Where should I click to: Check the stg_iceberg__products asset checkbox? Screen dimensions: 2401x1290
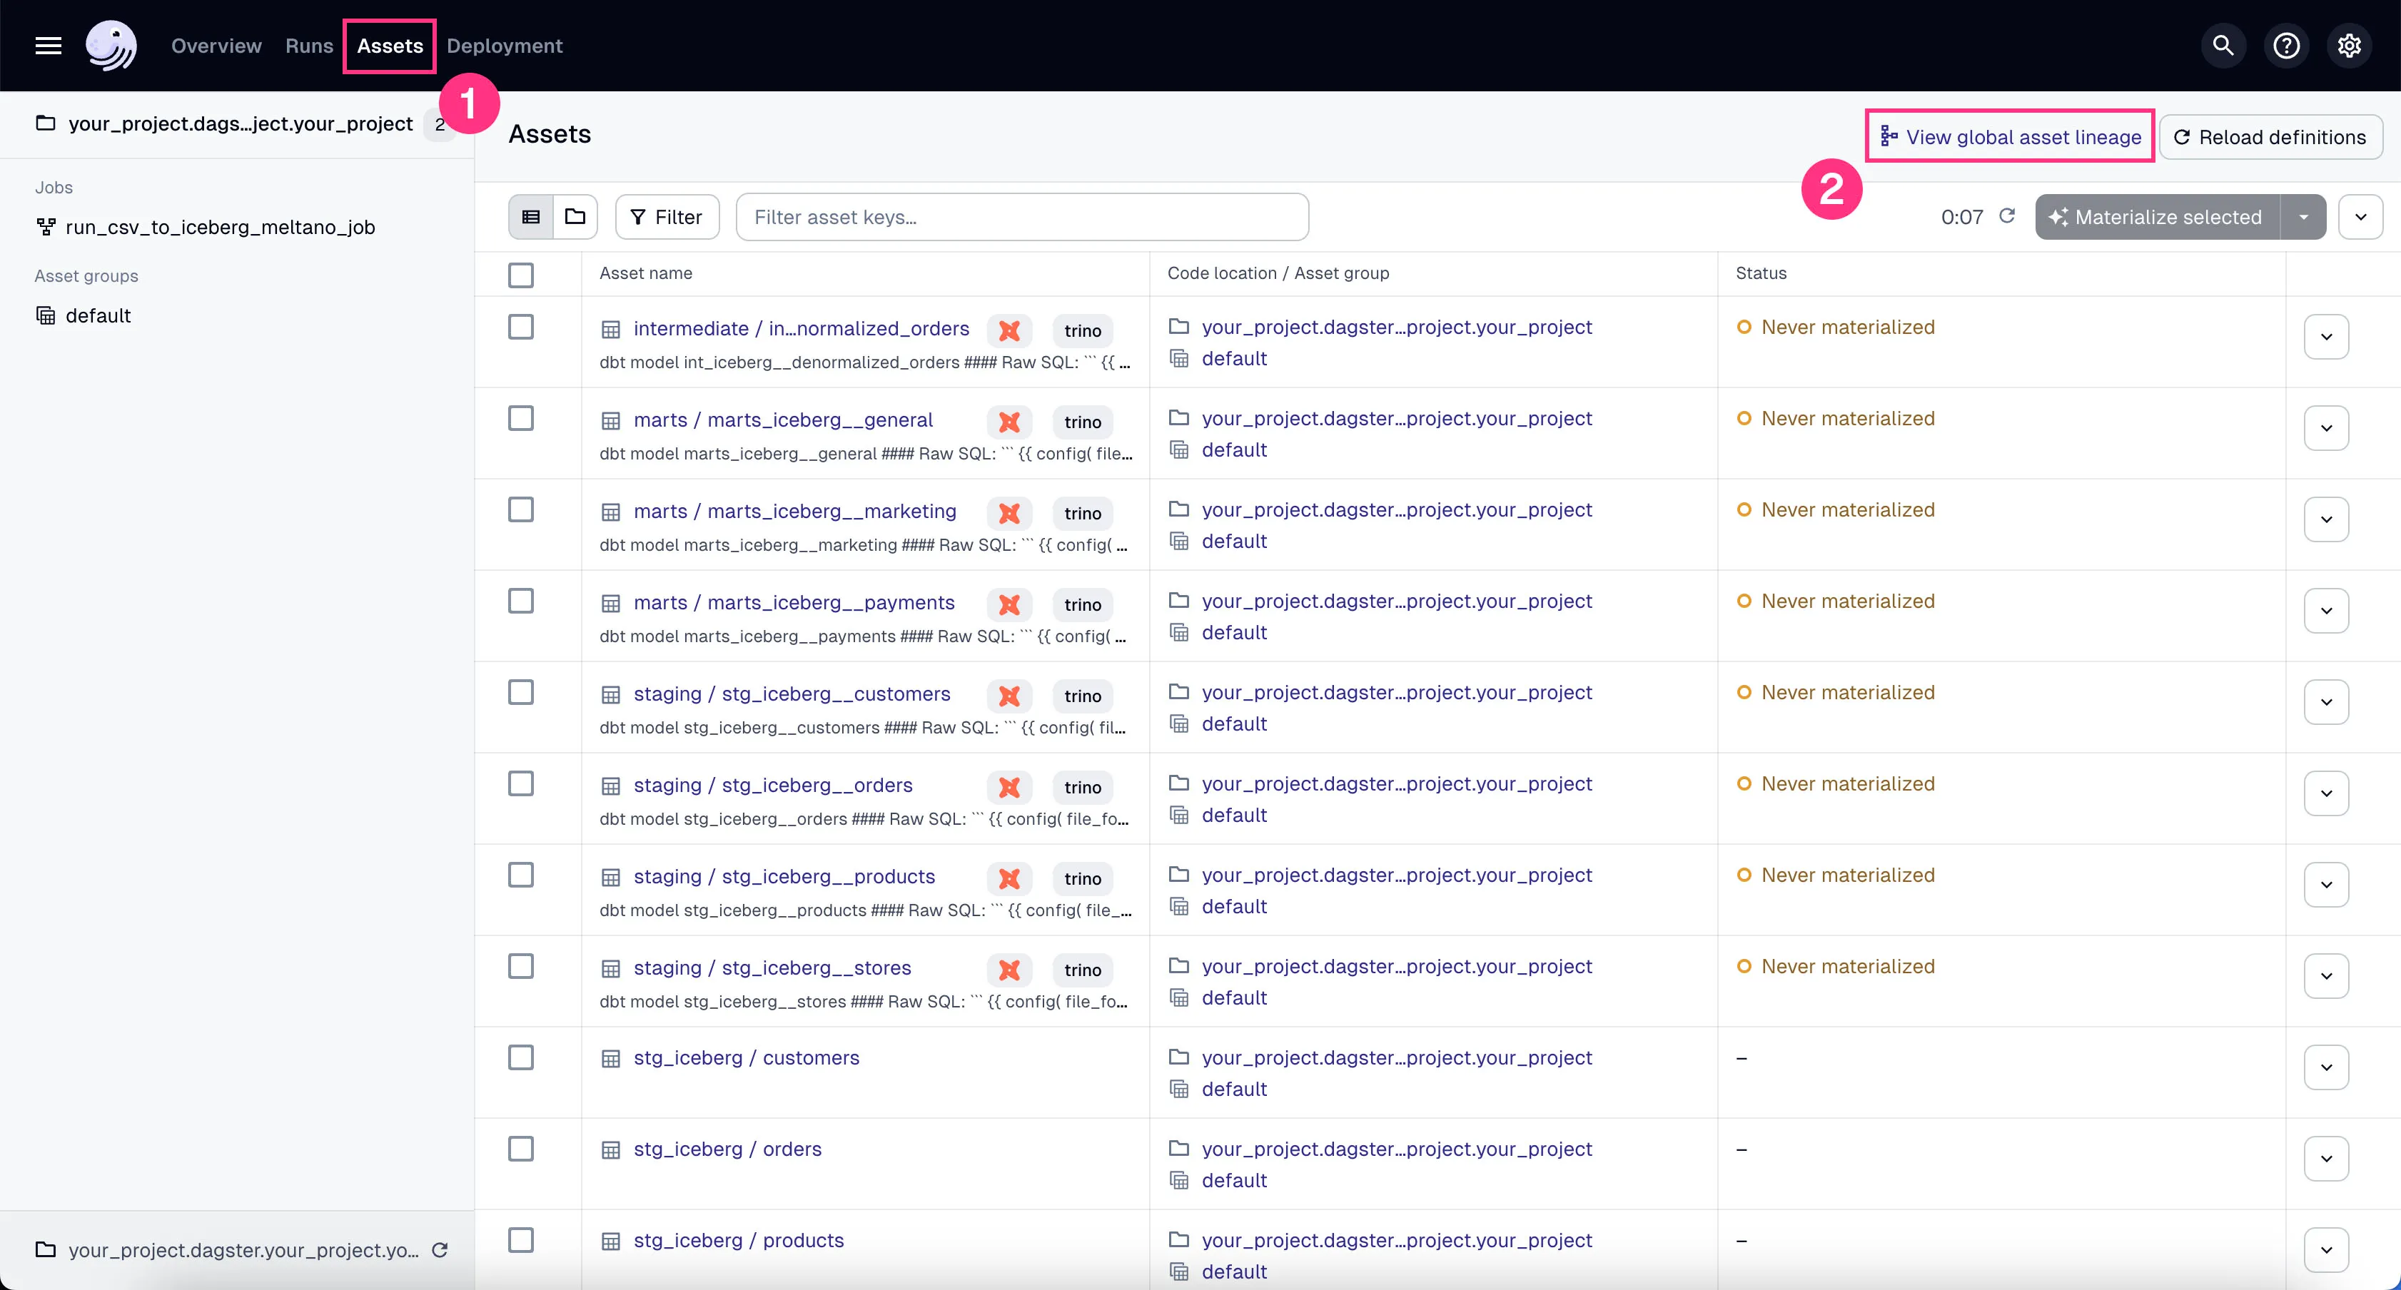click(x=521, y=875)
